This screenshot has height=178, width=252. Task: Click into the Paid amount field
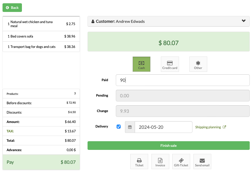183,80
